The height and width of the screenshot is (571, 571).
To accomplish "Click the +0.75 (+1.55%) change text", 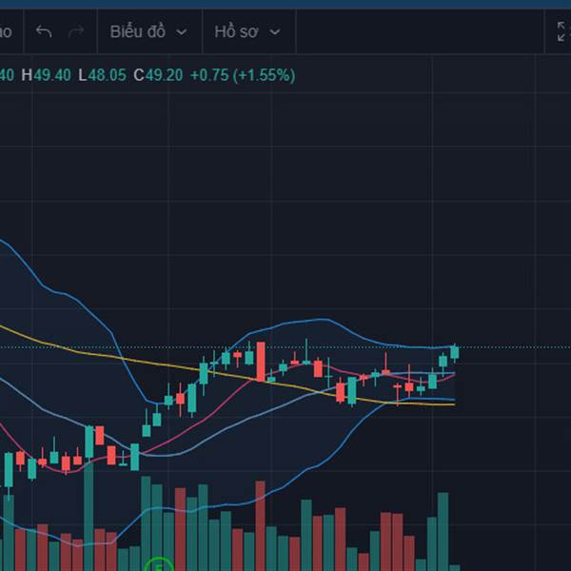I will point(243,75).
